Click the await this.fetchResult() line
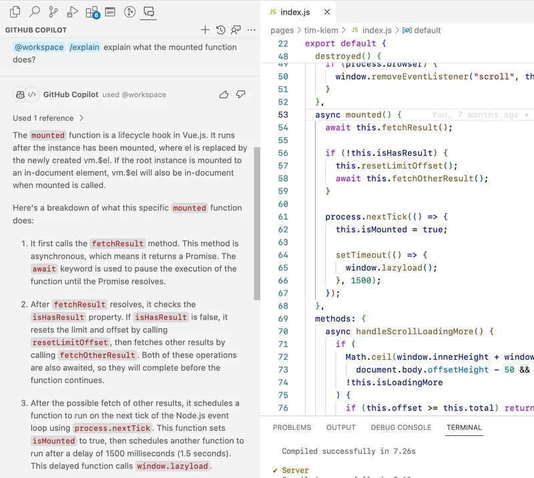The image size is (534, 478). [x=388, y=128]
